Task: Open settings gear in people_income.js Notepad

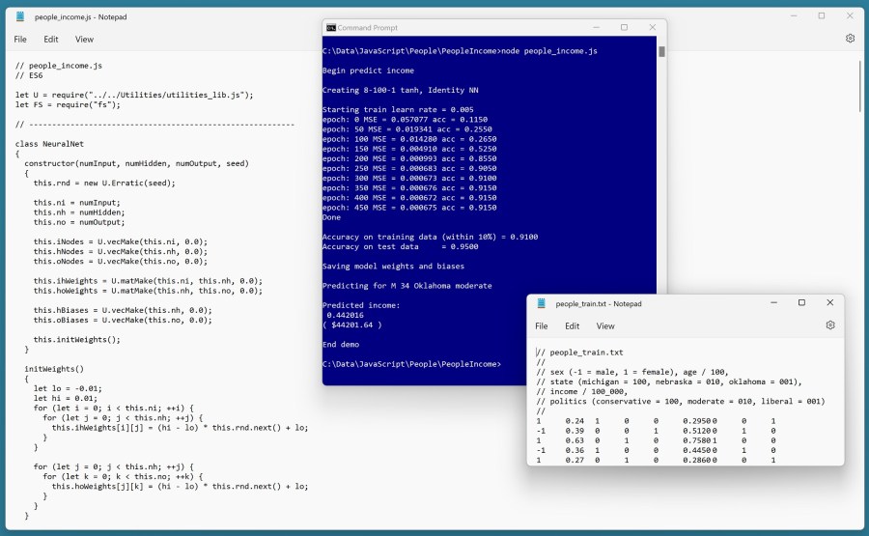Action: point(850,39)
